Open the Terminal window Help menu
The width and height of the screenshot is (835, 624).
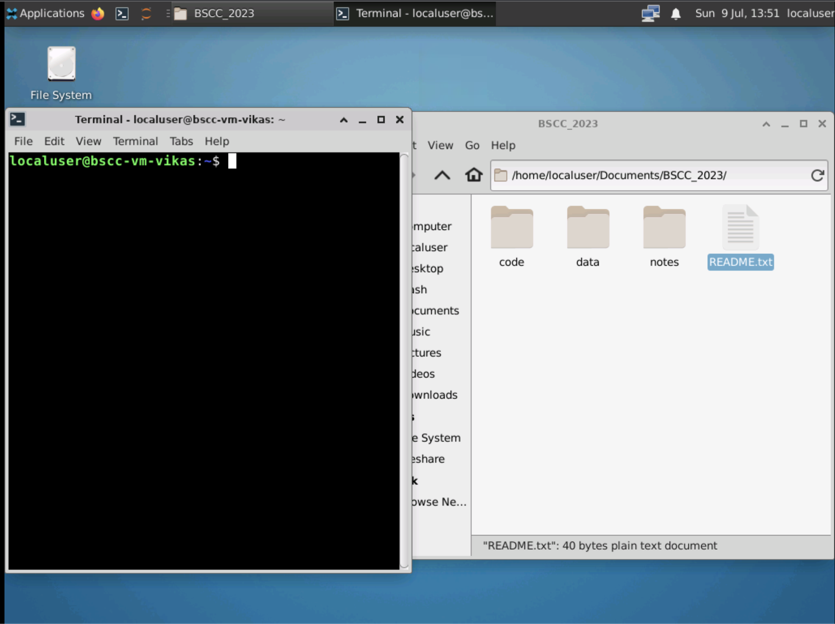coord(217,141)
